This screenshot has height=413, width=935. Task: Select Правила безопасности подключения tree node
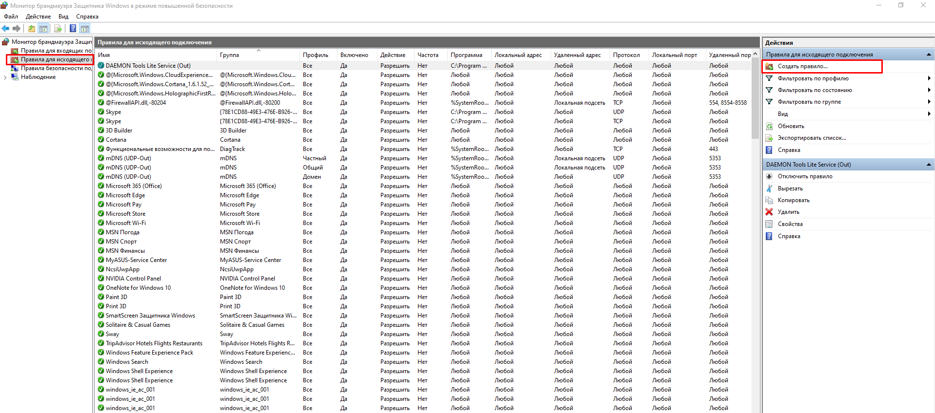pos(56,68)
